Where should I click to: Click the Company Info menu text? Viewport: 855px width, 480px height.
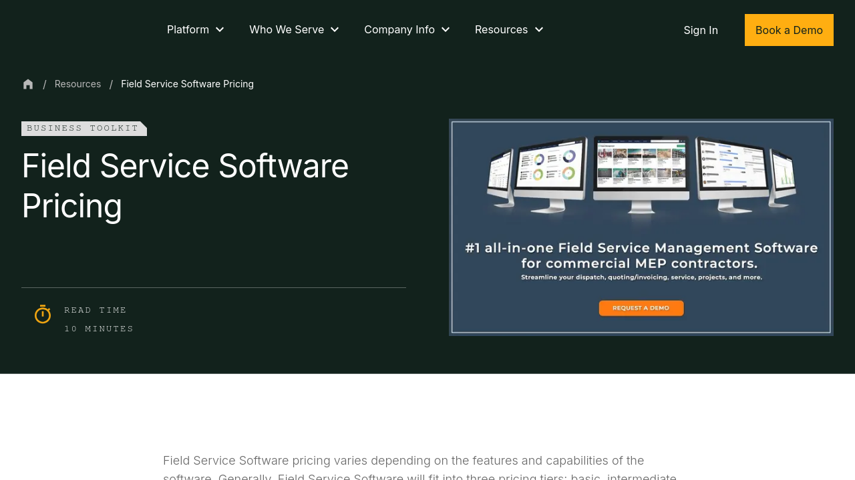point(399,30)
